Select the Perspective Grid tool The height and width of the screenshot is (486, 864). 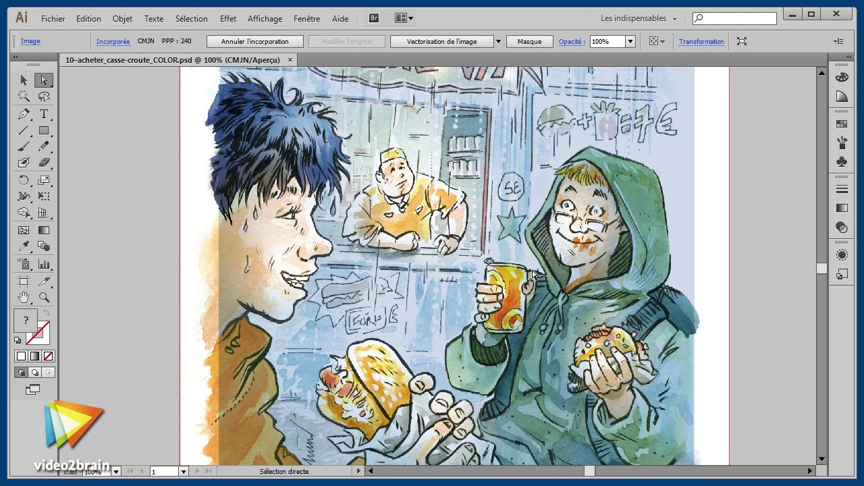click(44, 213)
